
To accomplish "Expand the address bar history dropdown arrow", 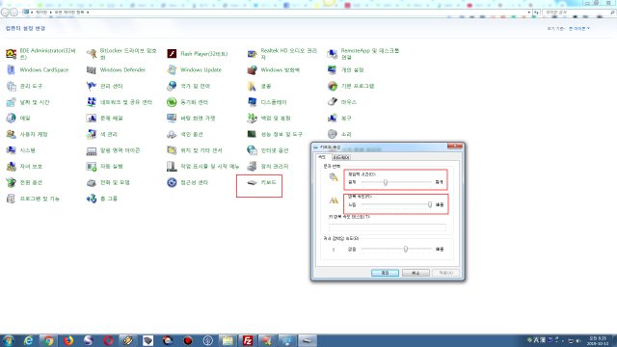I will [529, 13].
